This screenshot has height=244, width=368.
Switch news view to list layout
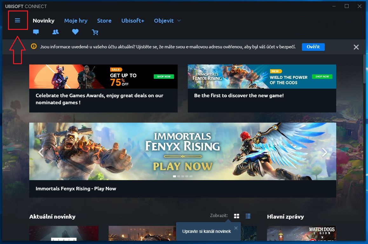tap(248, 216)
